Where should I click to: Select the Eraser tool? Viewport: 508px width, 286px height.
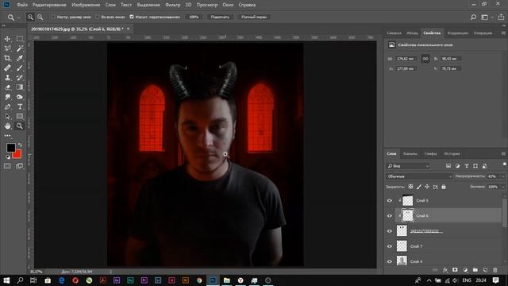click(x=7, y=87)
